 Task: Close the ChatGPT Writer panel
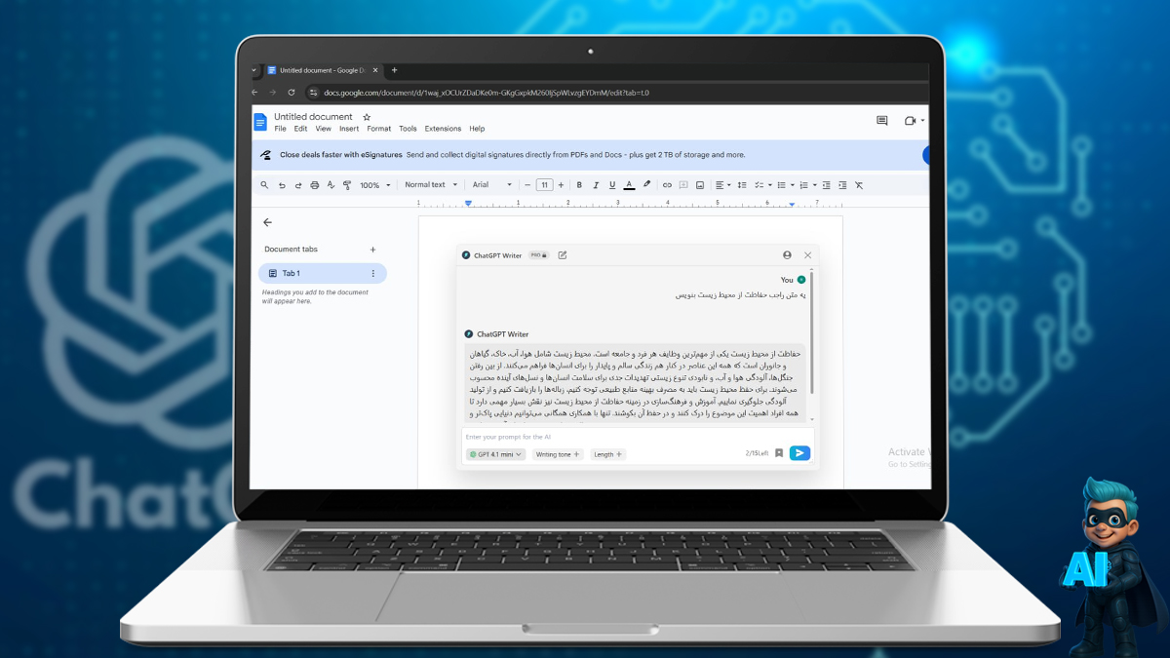(807, 255)
